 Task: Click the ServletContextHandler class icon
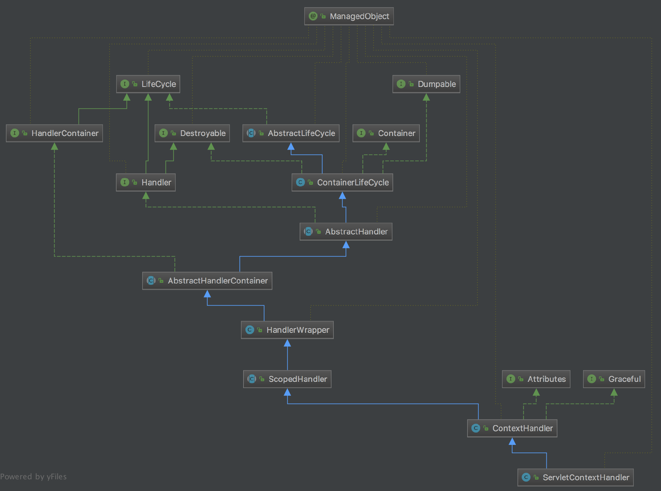(x=526, y=477)
